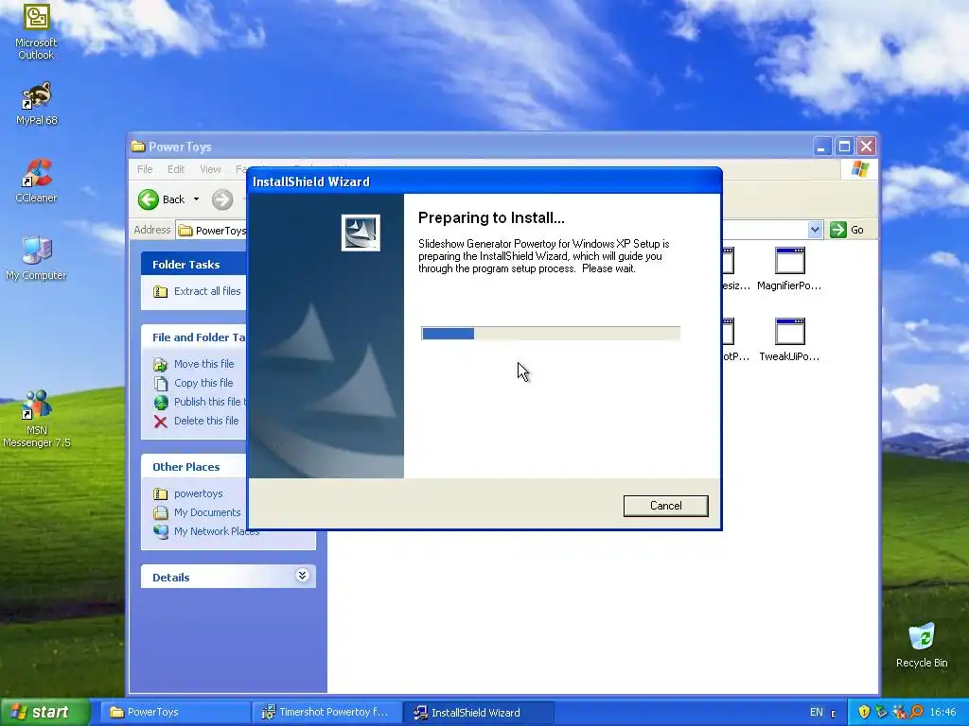The height and width of the screenshot is (726, 969).
Task: Click the security shield tray icon
Action: click(x=864, y=713)
